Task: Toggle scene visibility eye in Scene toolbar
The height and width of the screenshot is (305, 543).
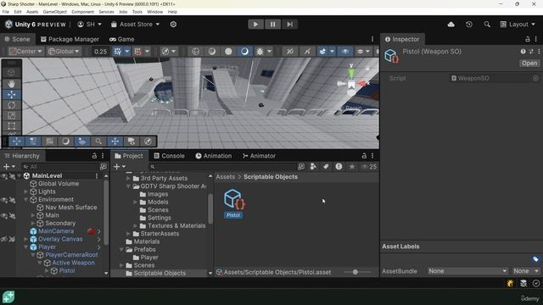Action: pos(345,52)
